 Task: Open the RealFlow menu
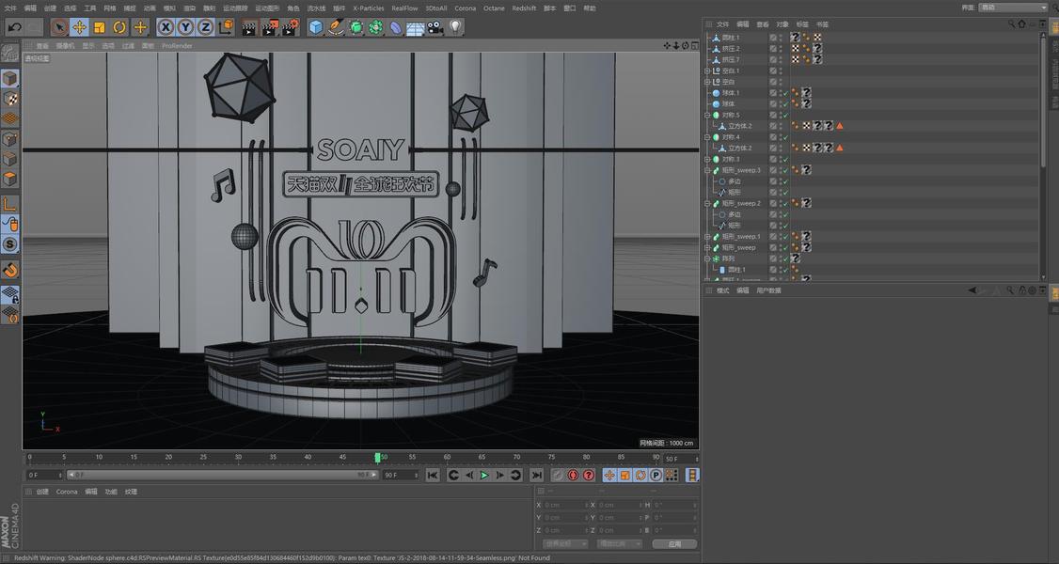tap(404, 8)
